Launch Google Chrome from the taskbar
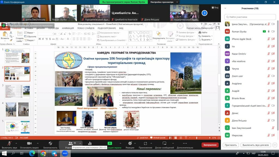 [x=43, y=153]
